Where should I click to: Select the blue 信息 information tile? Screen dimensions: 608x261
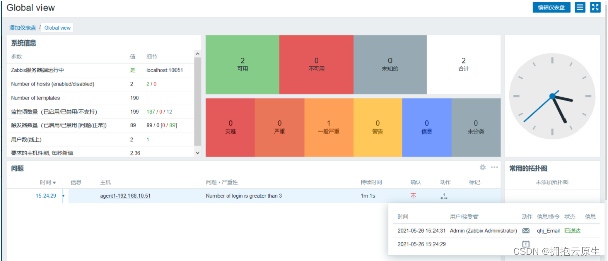pos(427,127)
